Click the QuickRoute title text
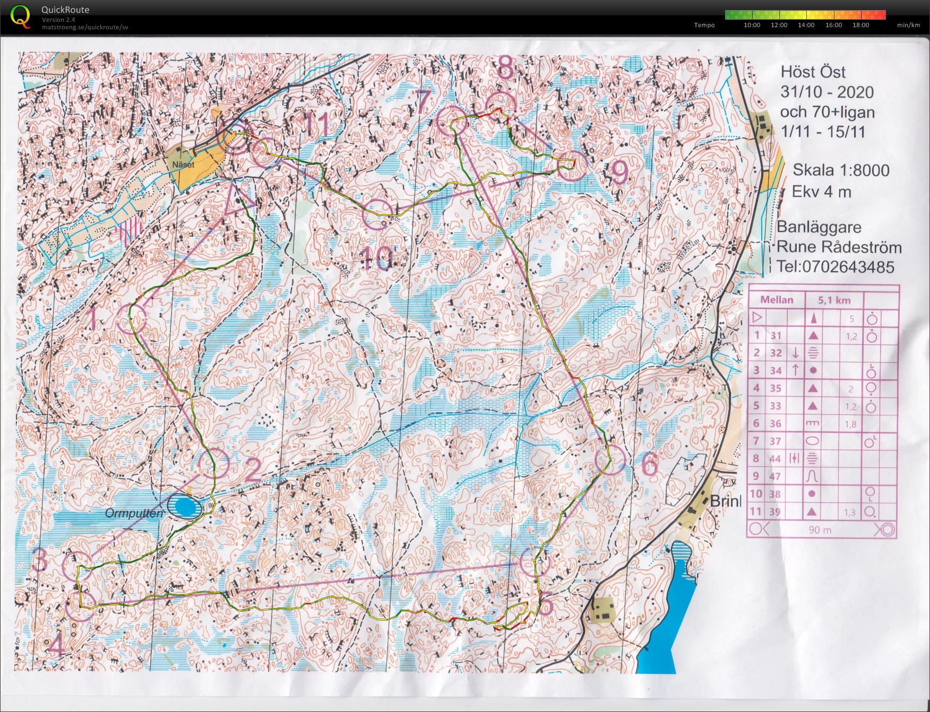The height and width of the screenshot is (712, 930). (66, 10)
